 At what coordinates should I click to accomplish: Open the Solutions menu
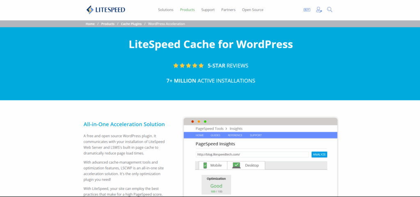click(166, 10)
